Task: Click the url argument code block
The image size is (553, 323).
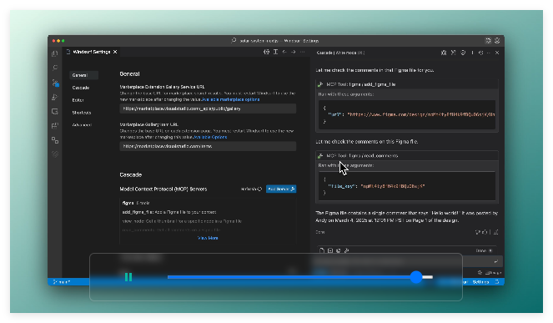Action: click(x=407, y=114)
